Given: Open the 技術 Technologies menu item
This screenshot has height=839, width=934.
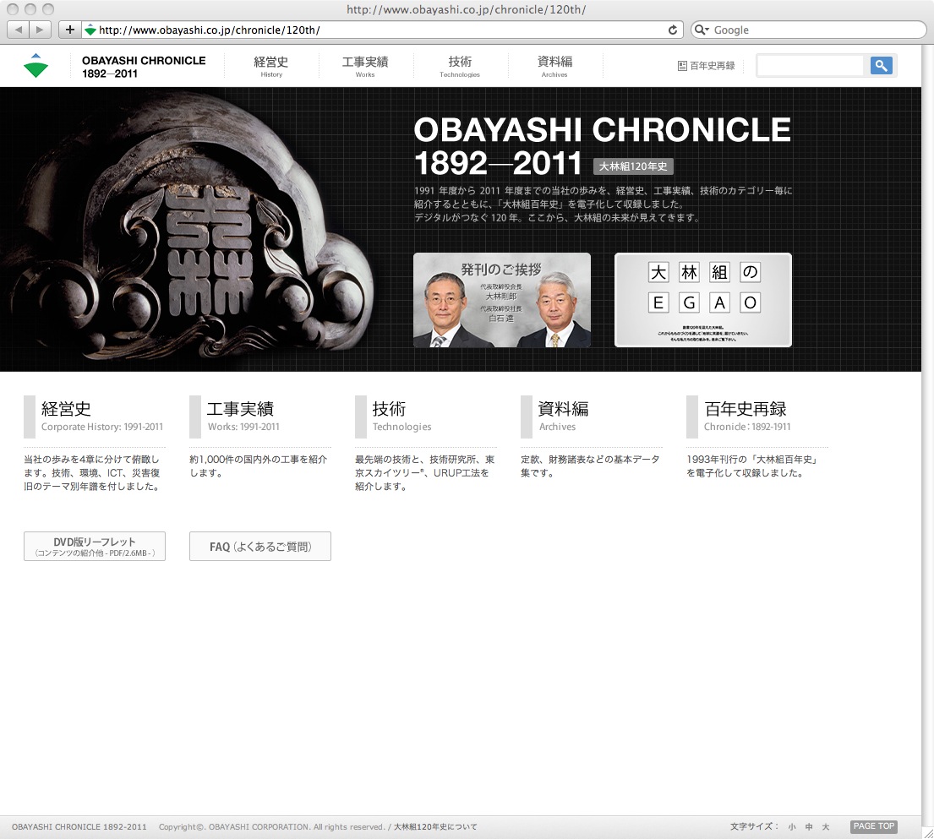Looking at the screenshot, I should click(460, 66).
